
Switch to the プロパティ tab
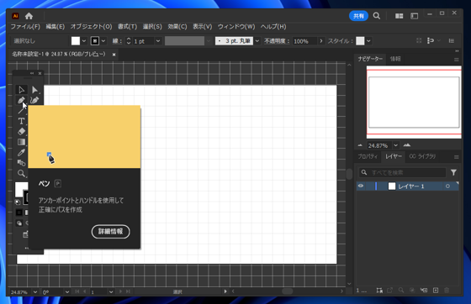click(x=368, y=156)
